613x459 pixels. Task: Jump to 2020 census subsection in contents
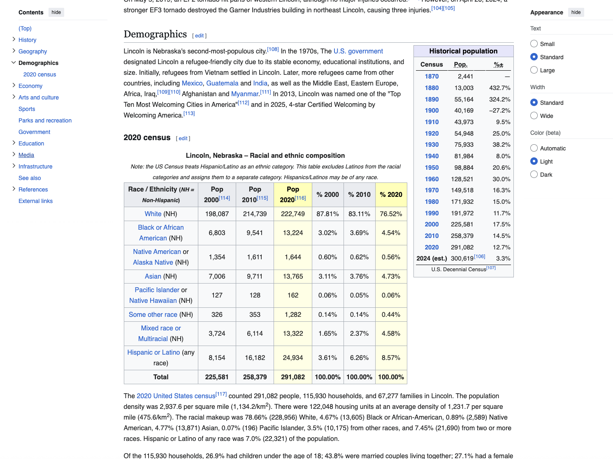(x=39, y=74)
